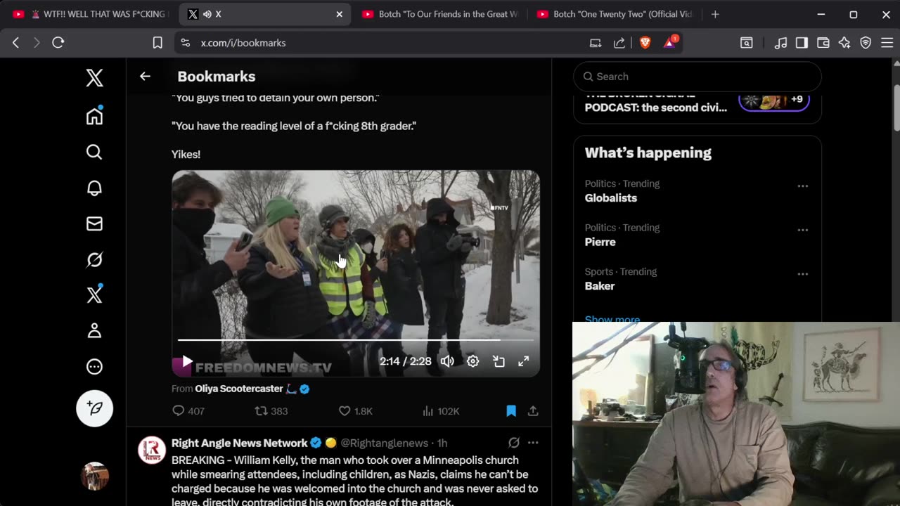The width and height of the screenshot is (900, 506).
Task: Open Brave Shields lion icon
Action: (x=645, y=43)
